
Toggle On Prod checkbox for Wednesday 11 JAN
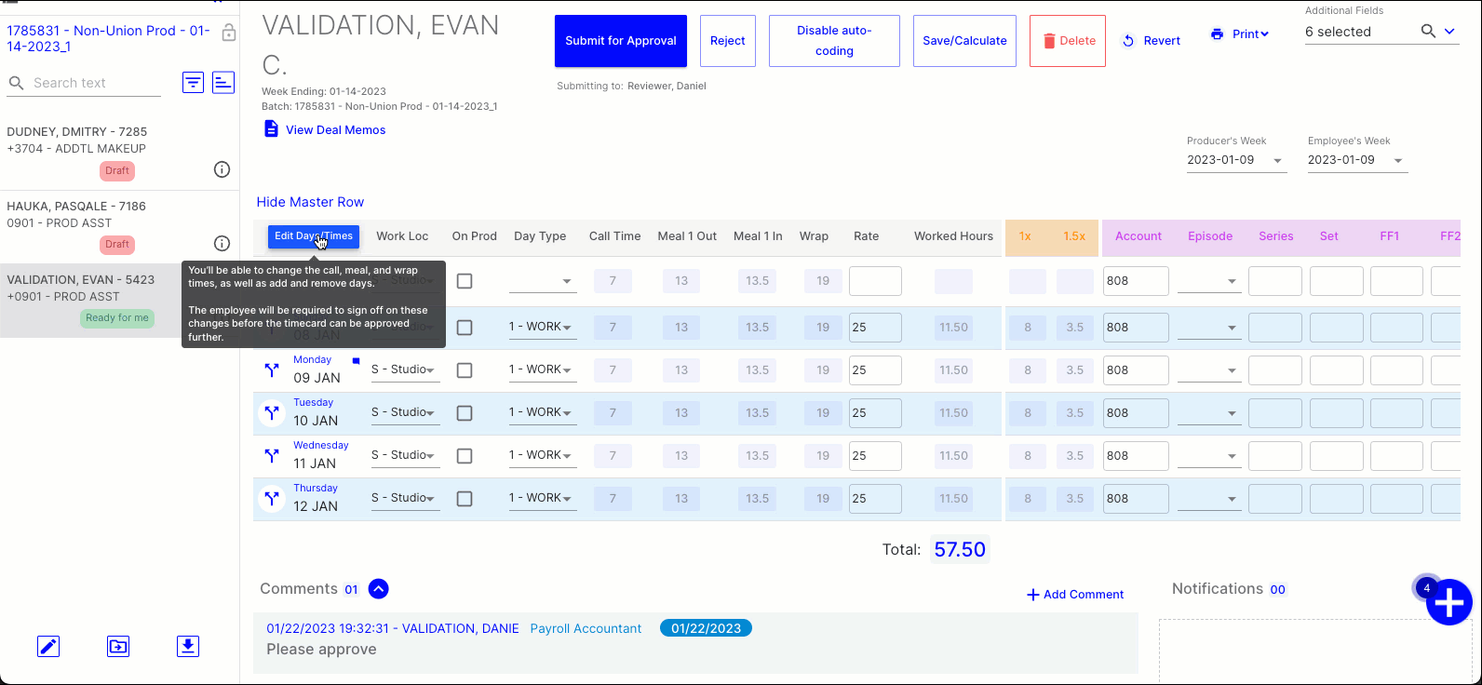click(x=465, y=456)
